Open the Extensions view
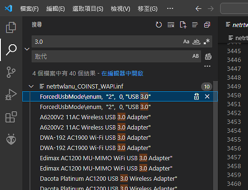Viewport: 248px width, 190px height. tap(11, 117)
